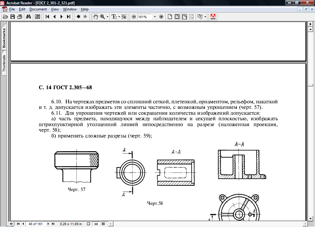This screenshot has height=227, width=315.
Task: Select Continuous Facing layout in status bar
Action: (x=103, y=224)
